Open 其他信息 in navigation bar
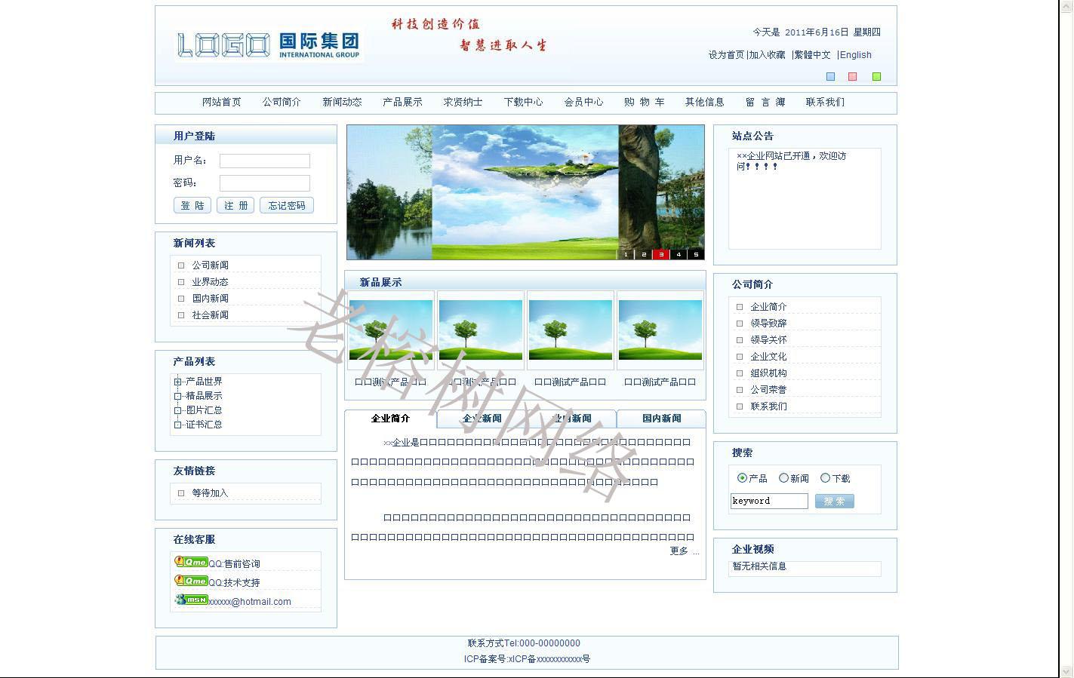Image resolution: width=1074 pixels, height=678 pixels. click(x=704, y=102)
